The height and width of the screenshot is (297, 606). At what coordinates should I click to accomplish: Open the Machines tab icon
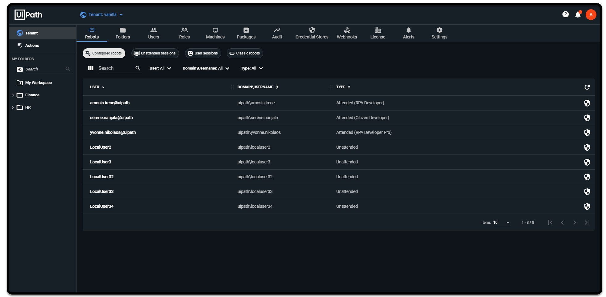coord(215,30)
